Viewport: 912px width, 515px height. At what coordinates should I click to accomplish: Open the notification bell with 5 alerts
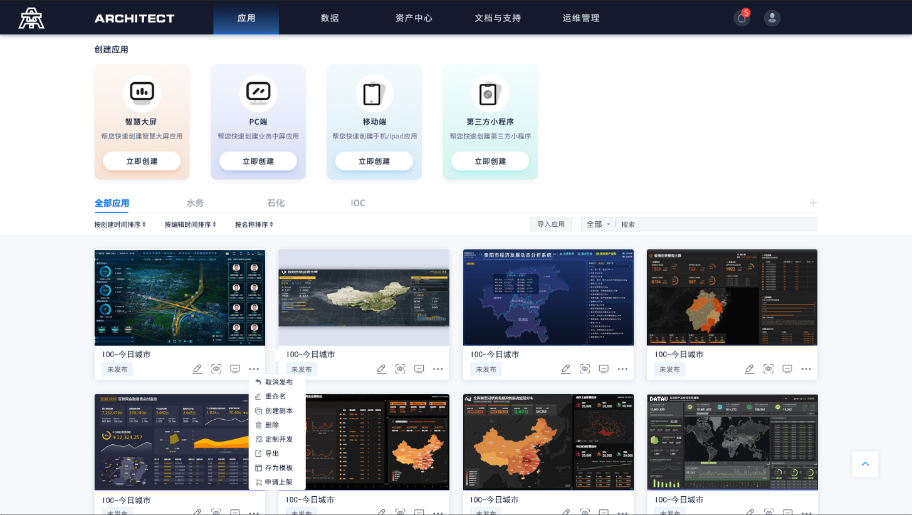[742, 18]
